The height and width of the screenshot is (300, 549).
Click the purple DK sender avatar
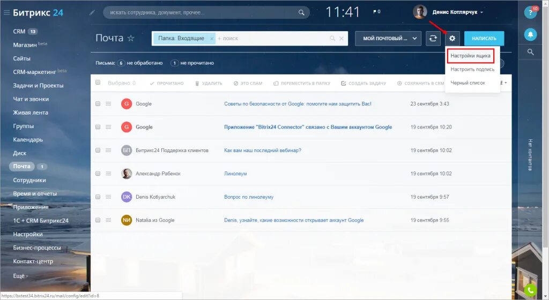click(127, 197)
